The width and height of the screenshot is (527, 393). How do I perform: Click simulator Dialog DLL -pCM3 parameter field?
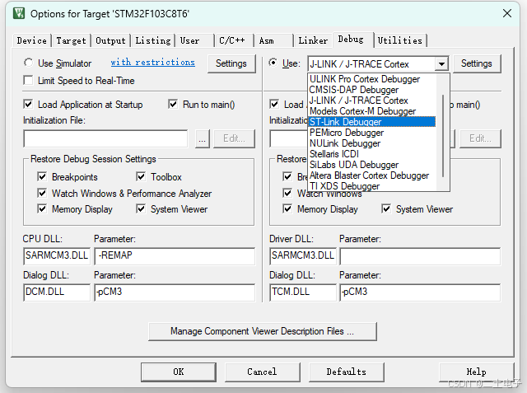175,292
